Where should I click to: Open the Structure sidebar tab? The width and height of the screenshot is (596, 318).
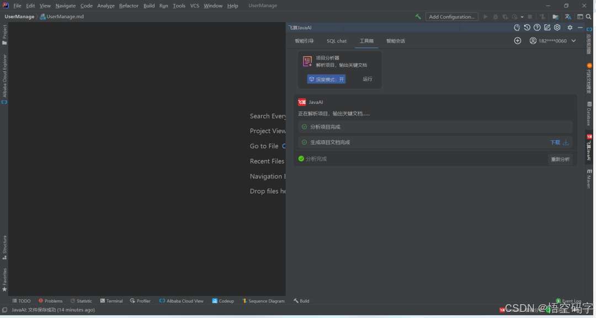[x=4, y=248]
